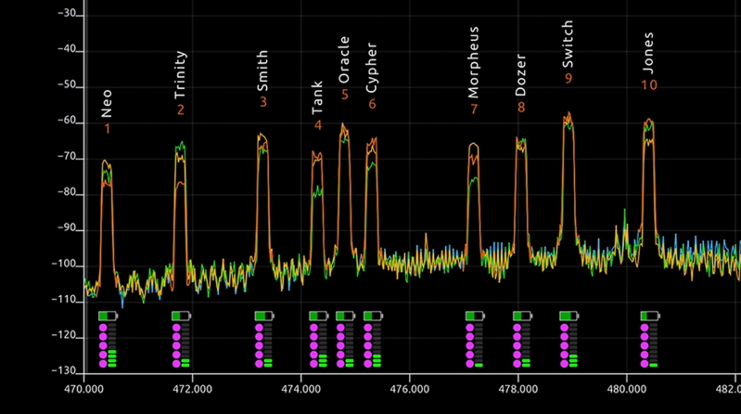The width and height of the screenshot is (741, 414).
Task: Select the Morpheus channel name label
Action: (x=474, y=74)
